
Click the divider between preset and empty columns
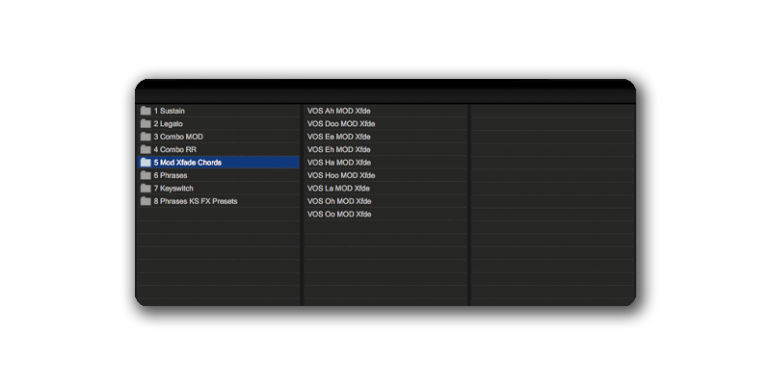tap(468, 202)
